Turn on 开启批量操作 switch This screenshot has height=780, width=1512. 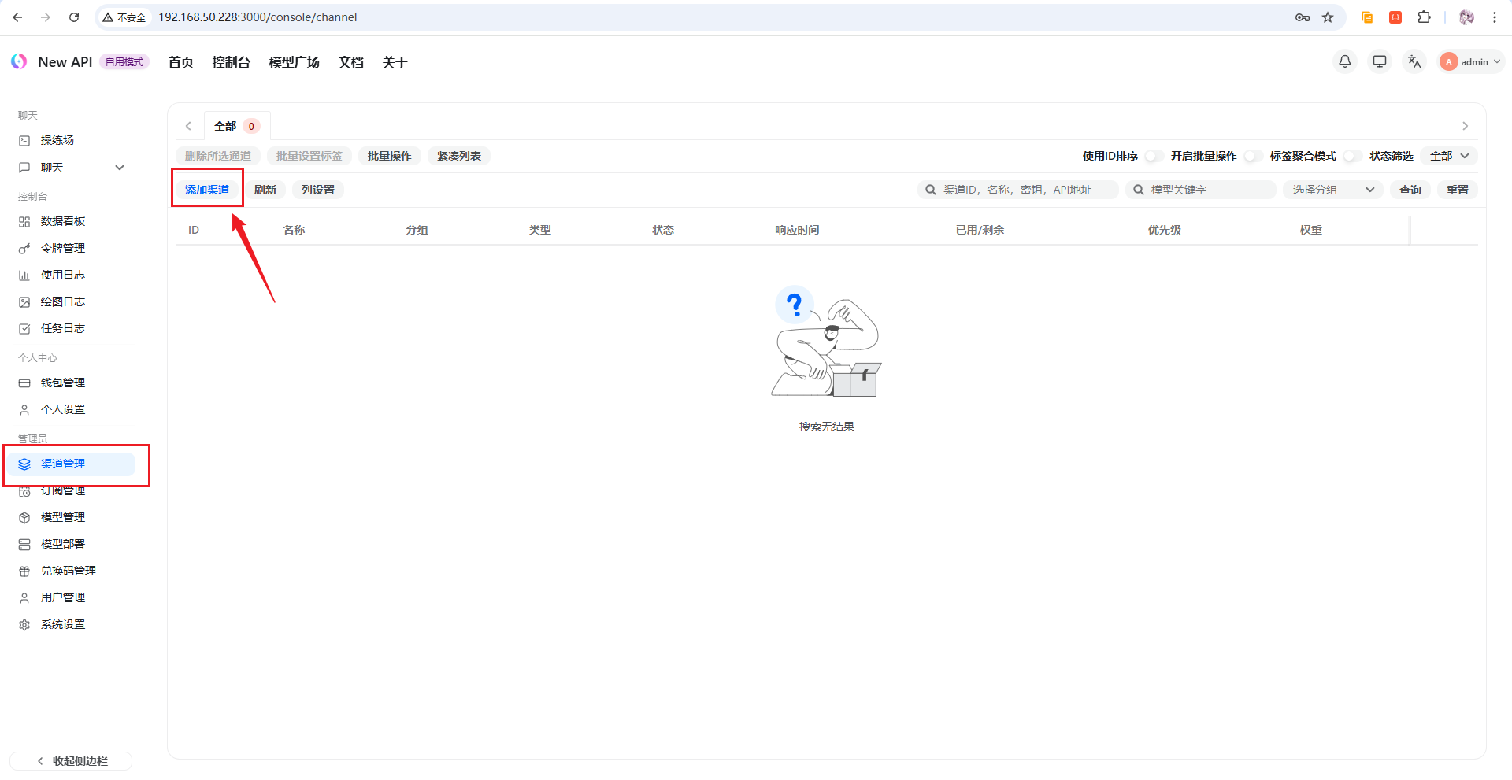[x=1252, y=156]
